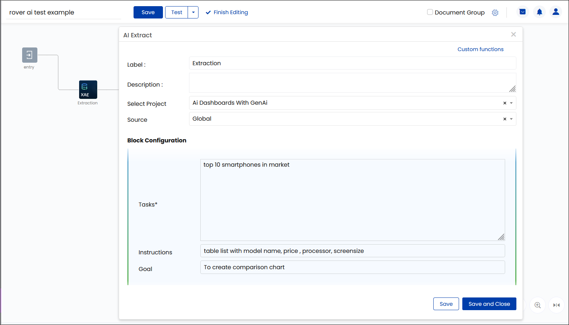569x325 pixels.
Task: Close the AI Extract dialog
Action: [513, 34]
